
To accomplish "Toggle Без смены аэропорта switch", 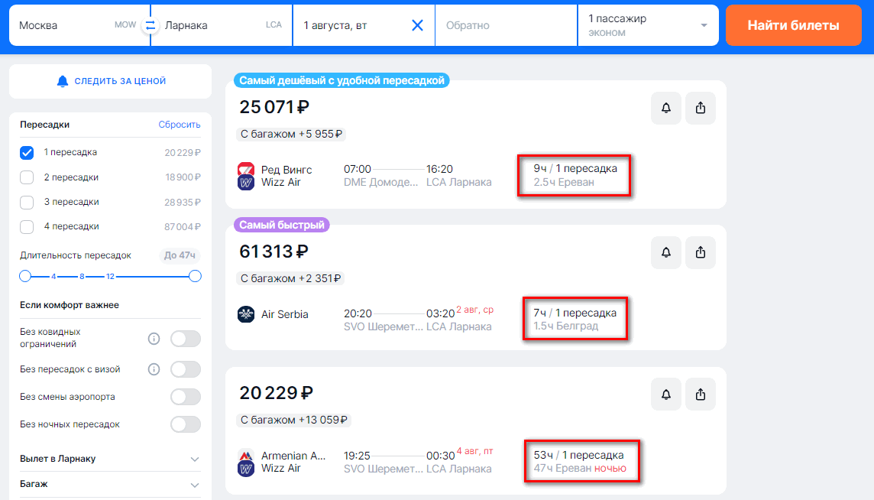I will [186, 397].
